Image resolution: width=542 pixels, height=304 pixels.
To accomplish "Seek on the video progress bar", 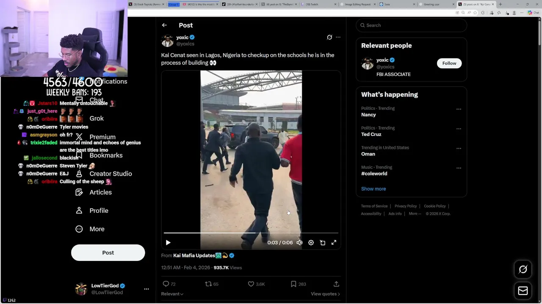I will coord(251,233).
